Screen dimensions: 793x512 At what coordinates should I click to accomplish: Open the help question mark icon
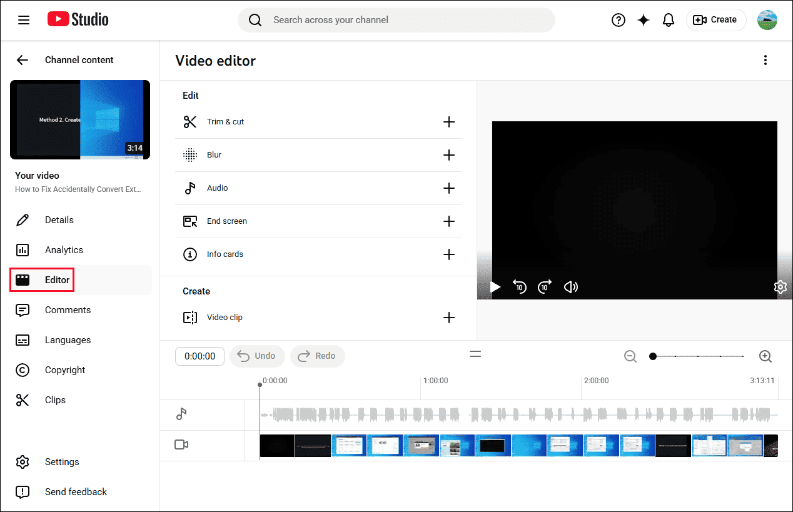618,19
